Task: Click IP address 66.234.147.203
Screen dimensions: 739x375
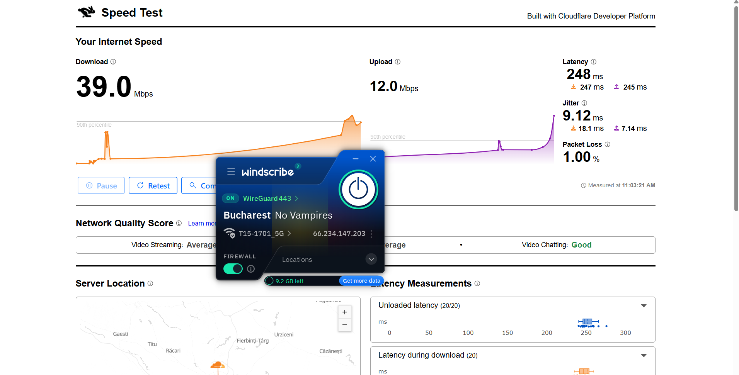Action: coord(339,234)
